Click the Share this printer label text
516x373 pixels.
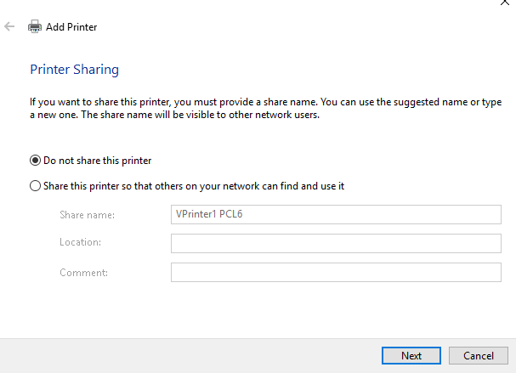(194, 186)
